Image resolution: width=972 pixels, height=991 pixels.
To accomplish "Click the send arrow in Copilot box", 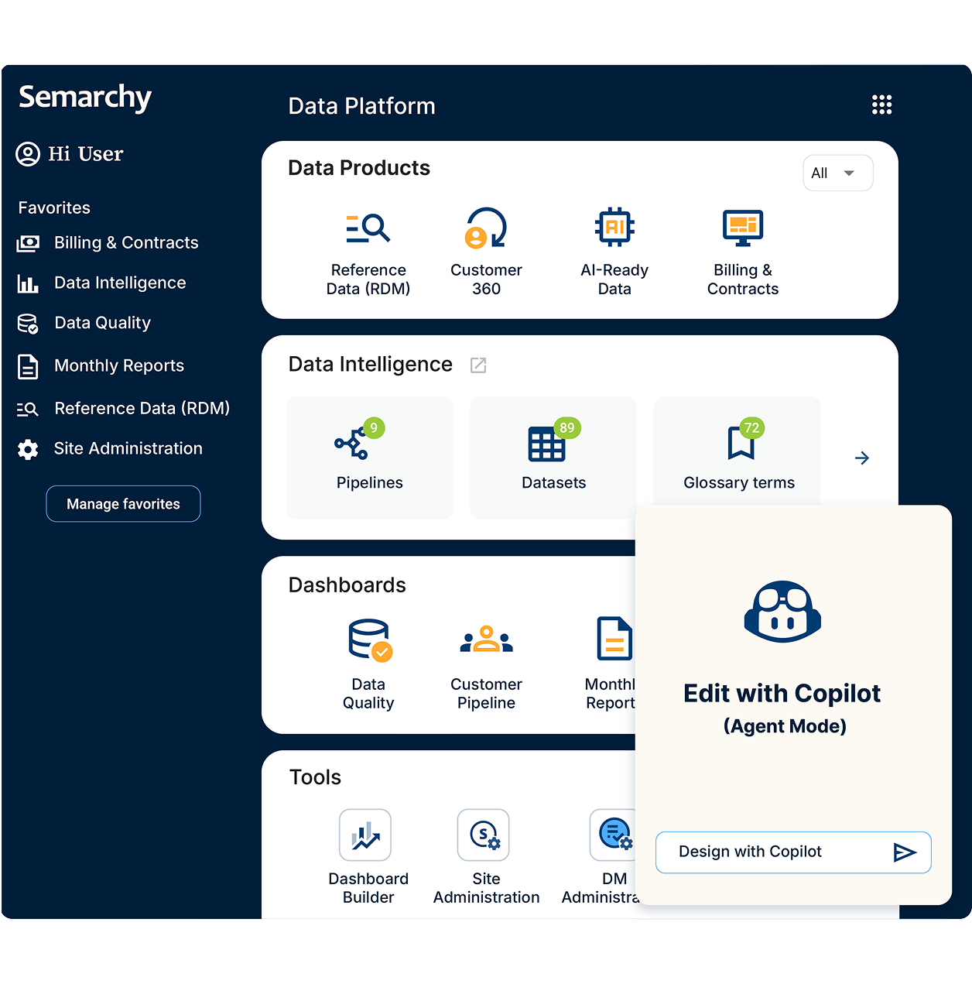I will 904,852.
